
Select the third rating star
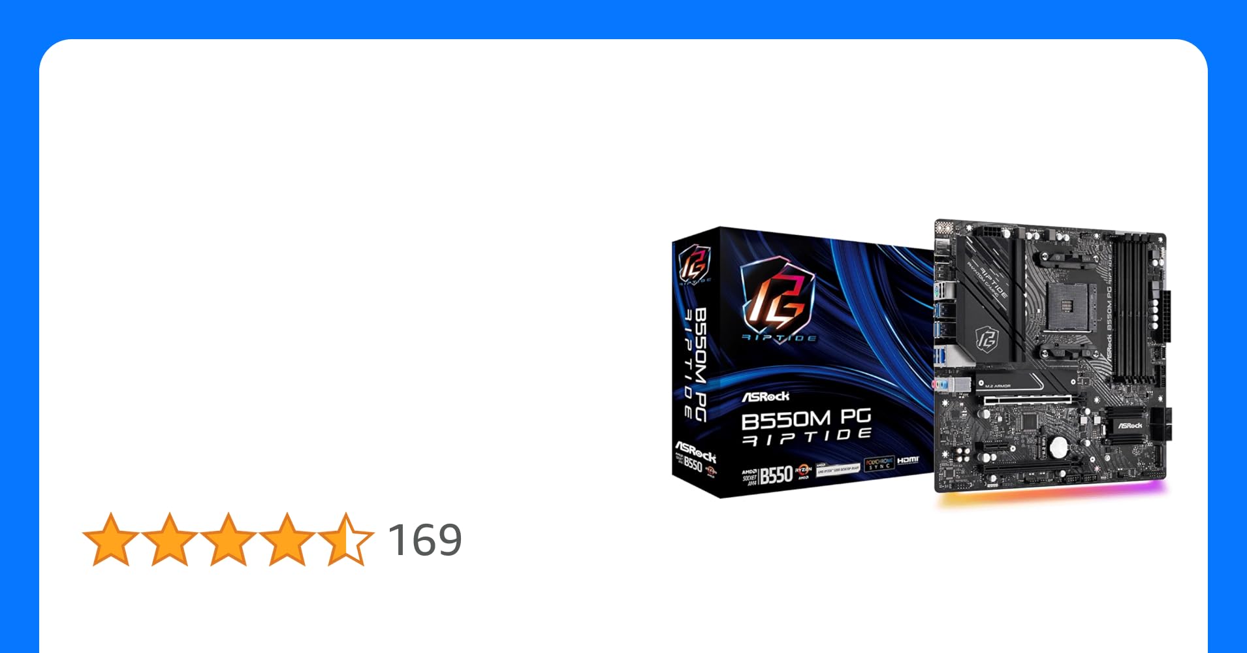click(x=229, y=539)
